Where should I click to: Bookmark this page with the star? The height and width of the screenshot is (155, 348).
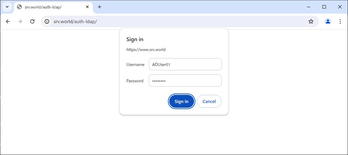click(311, 21)
